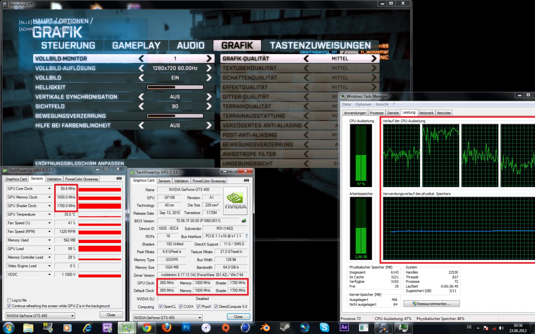Click left arrow for Hilfe bei Farbenblindheit
This screenshot has height=334, width=535.
pyautogui.click(x=141, y=125)
